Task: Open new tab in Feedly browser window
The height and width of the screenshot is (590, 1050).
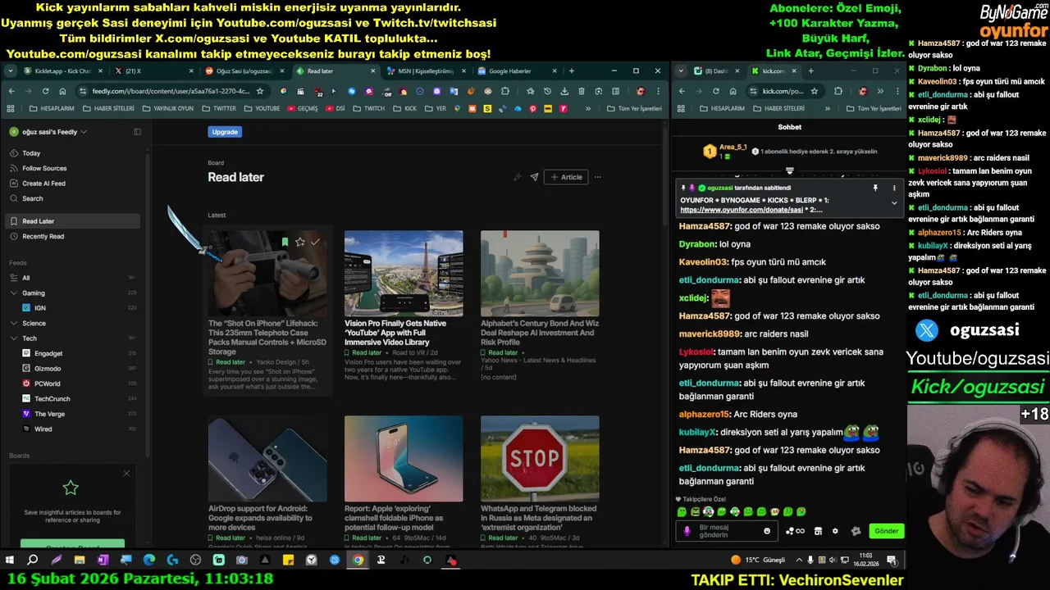Action: click(x=572, y=71)
